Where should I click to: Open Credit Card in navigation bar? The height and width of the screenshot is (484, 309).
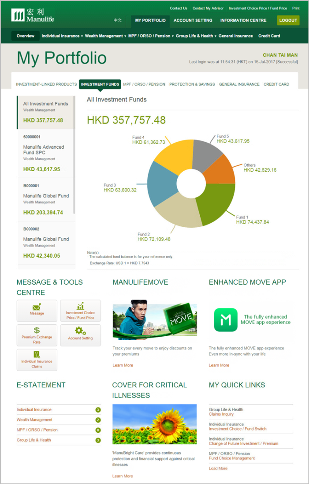tap(269, 36)
